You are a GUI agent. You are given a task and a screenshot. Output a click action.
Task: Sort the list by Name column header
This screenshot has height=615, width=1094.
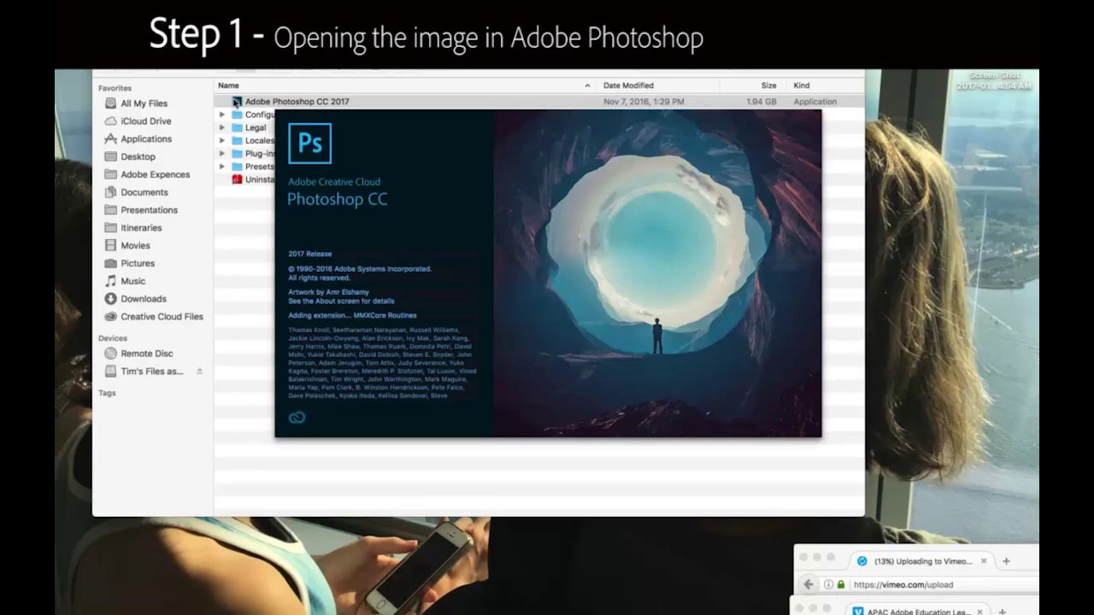pos(228,85)
